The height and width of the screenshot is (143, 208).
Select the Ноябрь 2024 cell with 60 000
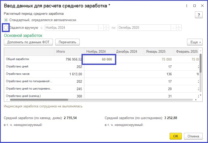[100, 59]
